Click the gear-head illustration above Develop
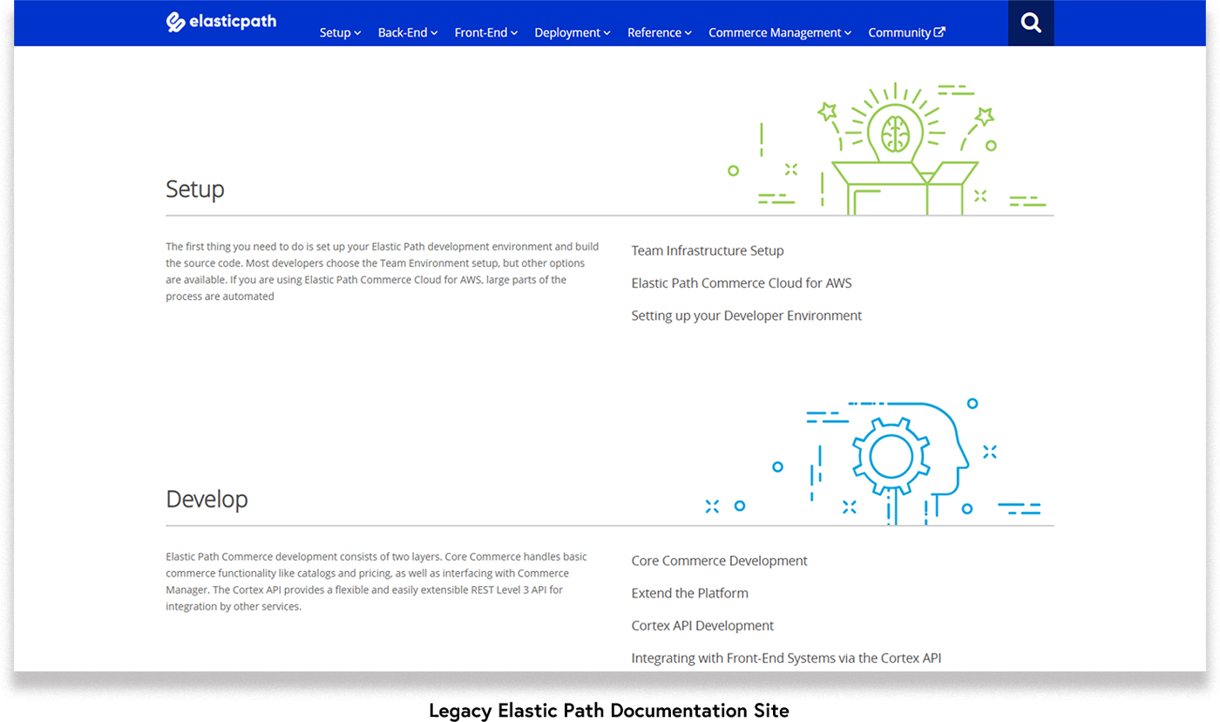 click(893, 458)
